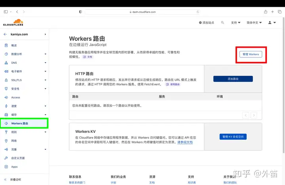The width and height of the screenshot is (285, 185).
Task: Click the search magnifier icon
Action: [222, 23]
